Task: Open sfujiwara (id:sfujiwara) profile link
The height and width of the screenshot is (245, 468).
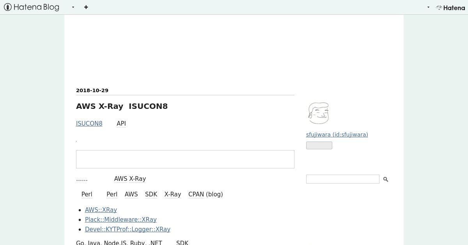Action: pos(337,135)
